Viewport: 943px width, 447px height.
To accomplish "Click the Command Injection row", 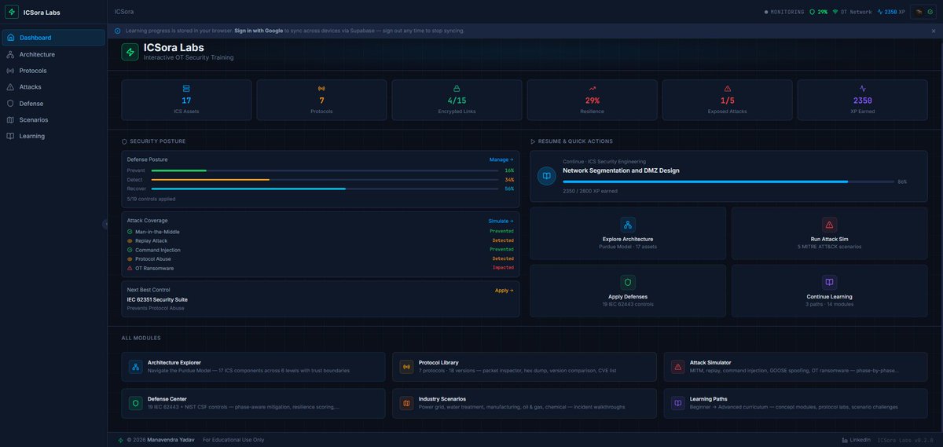I will (x=320, y=250).
